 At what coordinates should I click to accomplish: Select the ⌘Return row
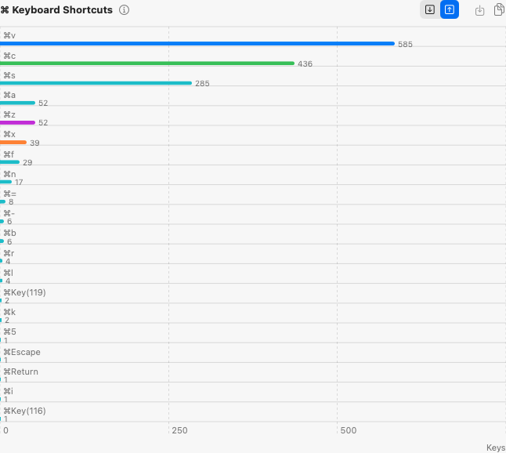(20, 371)
